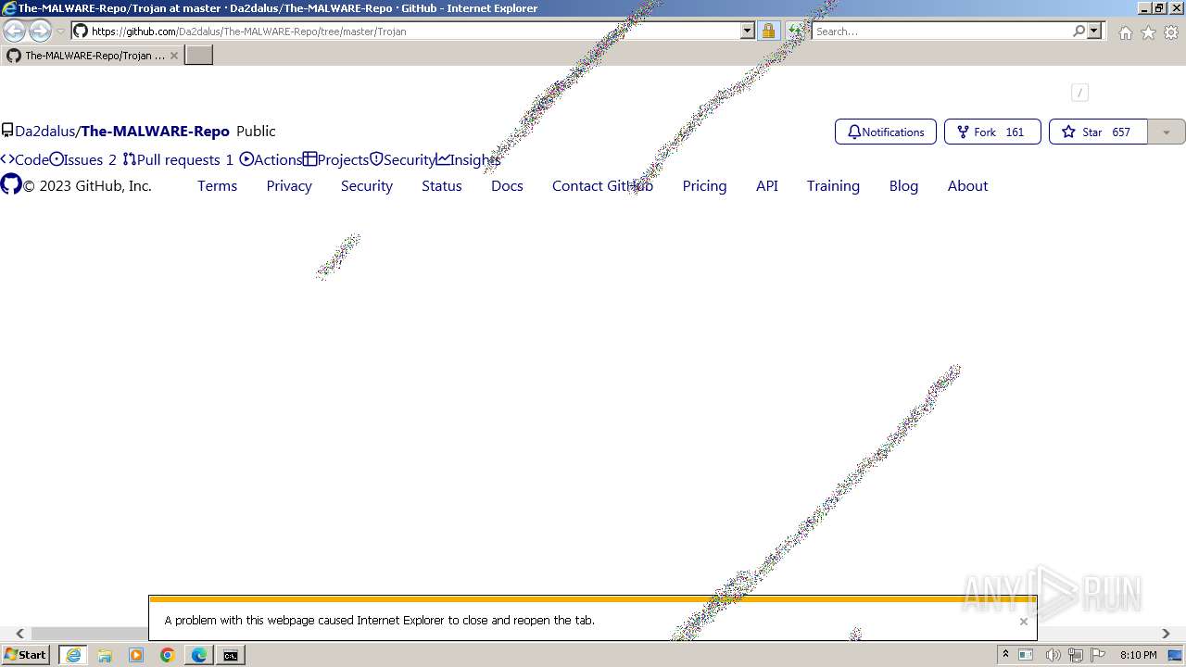This screenshot has width=1186, height=667.
Task: Open the network tray icon
Action: [1075, 655]
